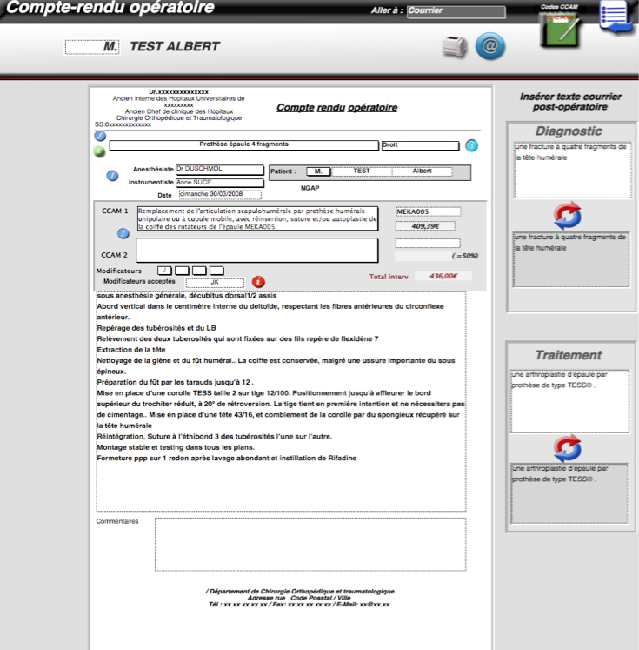Click the footer Tél / Fax / E-Mail line
639x650 pixels.
(299, 605)
